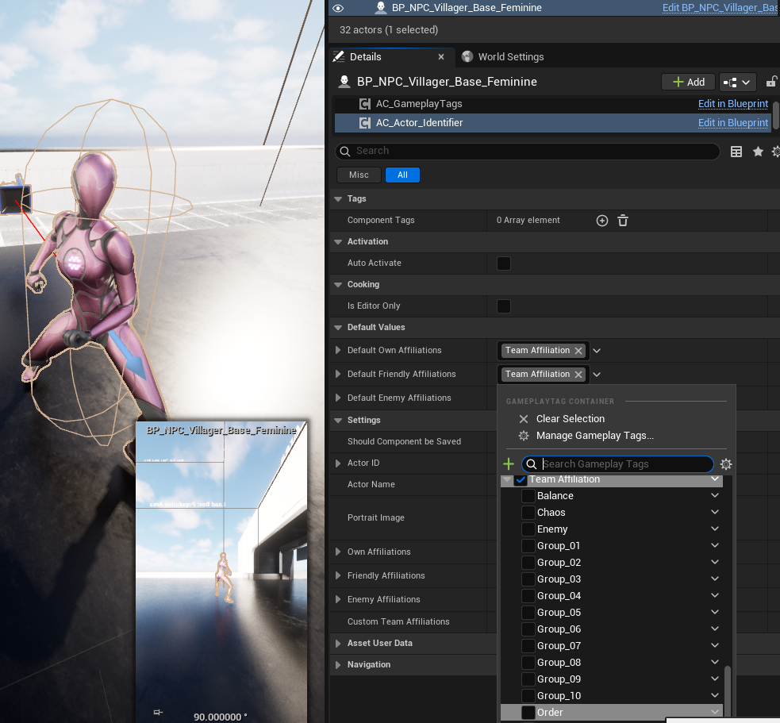Enable the Auto Activate checkbox
Viewport: 780px width, 723px height.
tap(504, 263)
